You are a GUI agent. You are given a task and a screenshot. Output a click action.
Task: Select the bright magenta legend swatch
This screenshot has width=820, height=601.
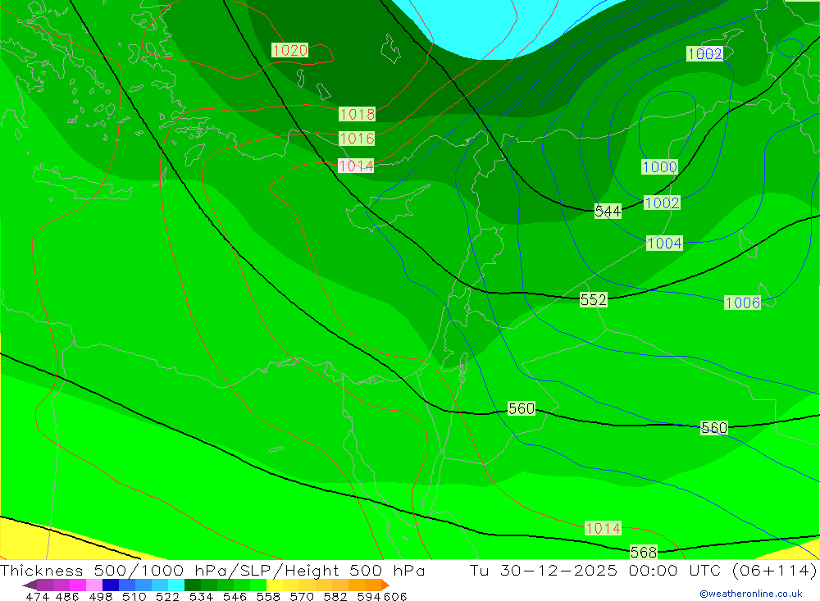[x=77, y=585]
